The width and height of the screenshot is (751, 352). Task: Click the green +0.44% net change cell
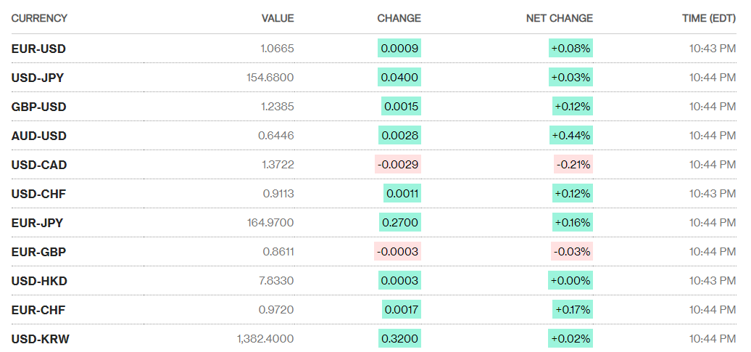click(x=571, y=136)
